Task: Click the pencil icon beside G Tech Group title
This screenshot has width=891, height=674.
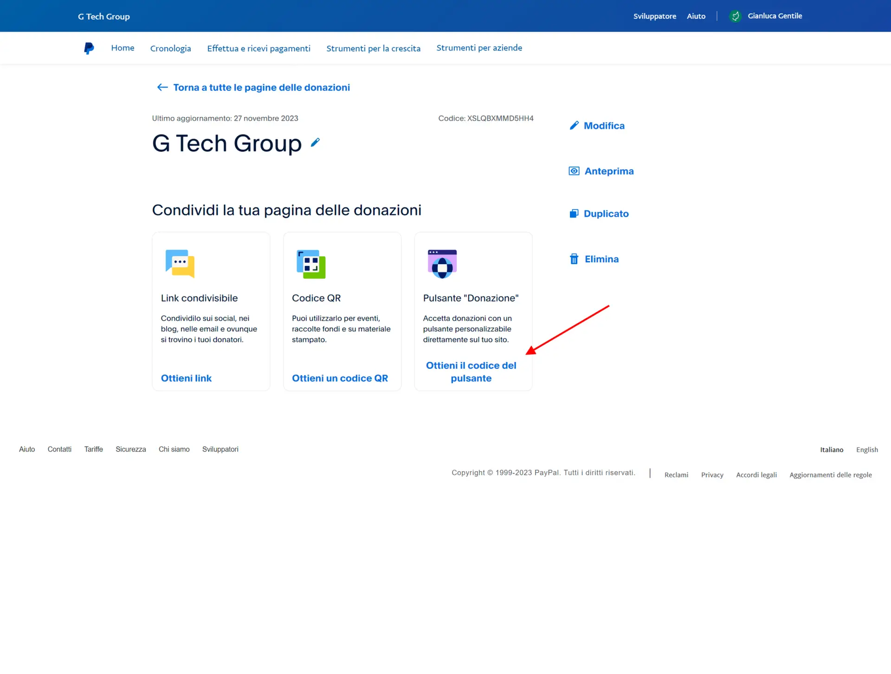Action: 316,143
